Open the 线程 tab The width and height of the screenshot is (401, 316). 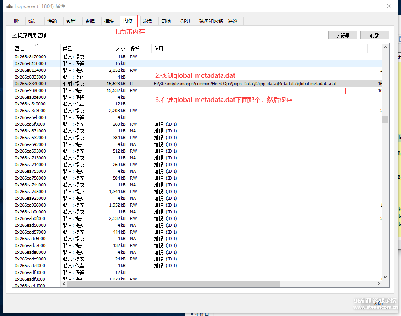(71, 21)
